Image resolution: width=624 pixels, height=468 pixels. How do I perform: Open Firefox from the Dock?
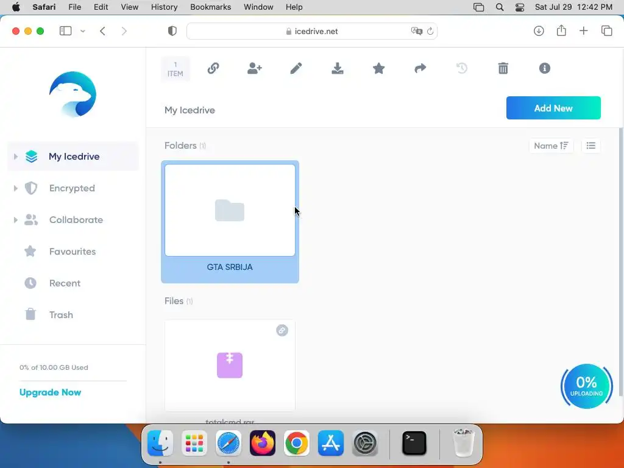(263, 443)
